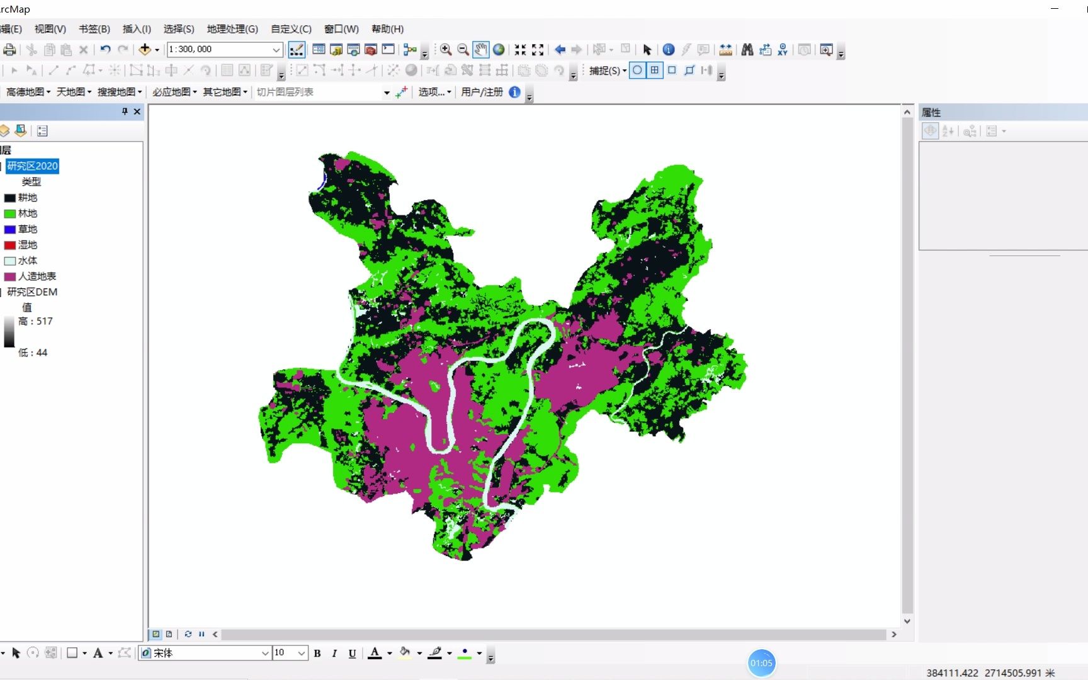Click the Fixed Zoom Out icon
Viewport: 1088px width, 680px height.
point(538,49)
